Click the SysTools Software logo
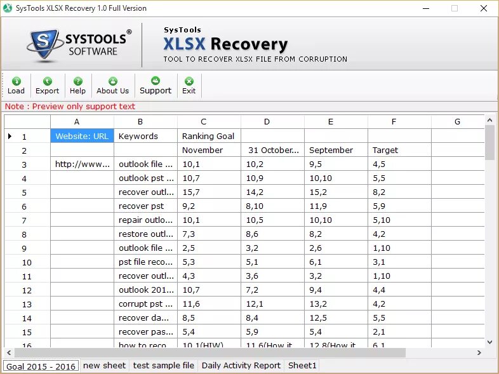 coord(79,44)
